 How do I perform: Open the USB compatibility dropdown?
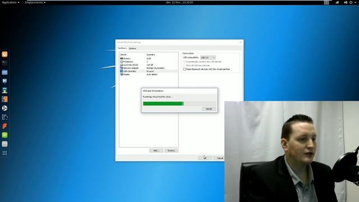pos(208,57)
